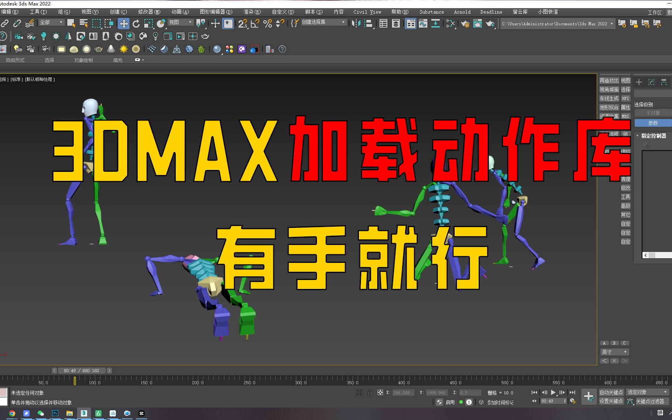This screenshot has width=672, height=420.
Task: Select the Mirror tool icon
Action: coord(356,23)
